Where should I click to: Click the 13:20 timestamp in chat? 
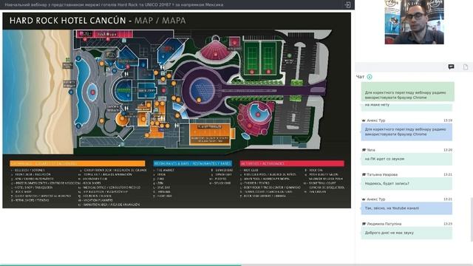click(x=448, y=150)
